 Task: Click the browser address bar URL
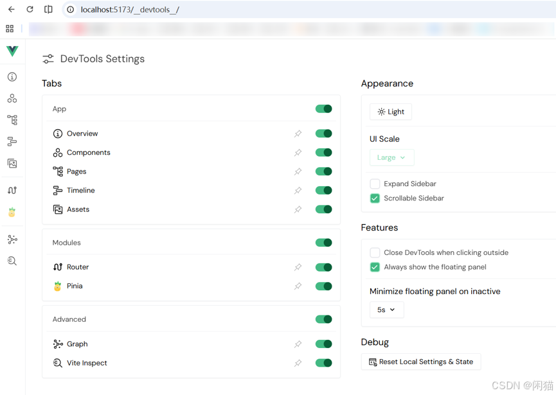point(130,10)
